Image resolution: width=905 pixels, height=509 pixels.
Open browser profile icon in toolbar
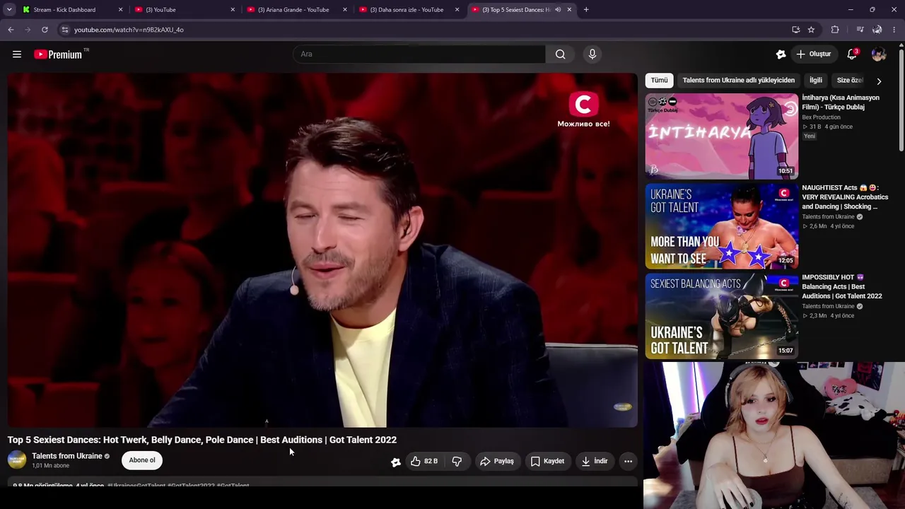coord(877,30)
